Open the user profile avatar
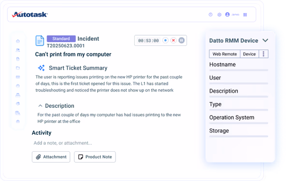 click(227, 14)
